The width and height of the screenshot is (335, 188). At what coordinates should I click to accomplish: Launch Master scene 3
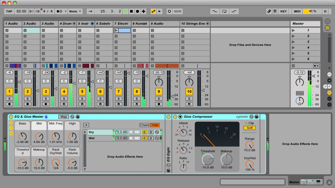click(293, 42)
